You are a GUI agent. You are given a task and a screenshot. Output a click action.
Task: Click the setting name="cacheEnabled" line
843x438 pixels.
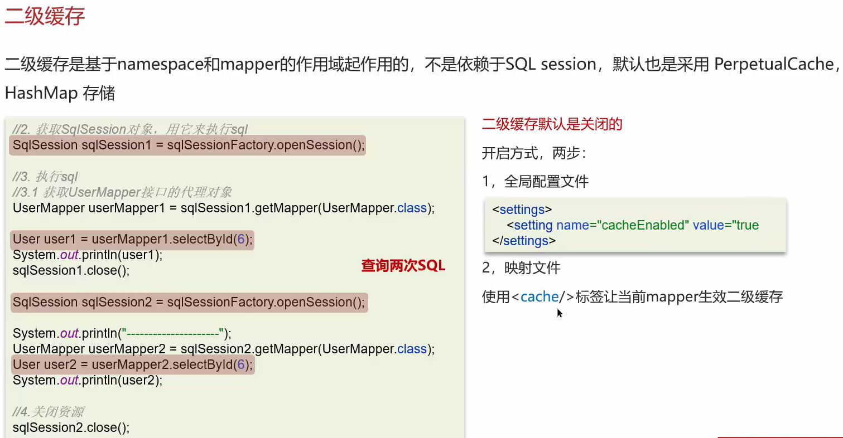pyautogui.click(x=633, y=225)
